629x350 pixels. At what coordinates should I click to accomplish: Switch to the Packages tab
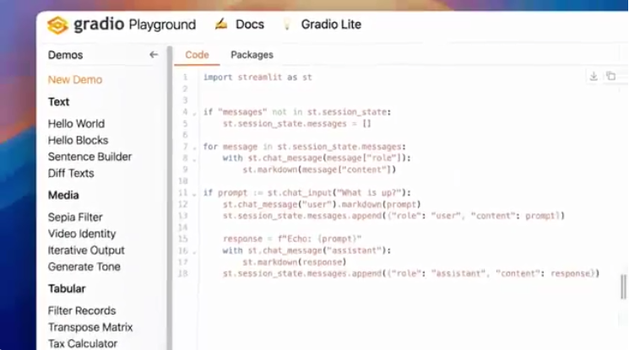[252, 55]
